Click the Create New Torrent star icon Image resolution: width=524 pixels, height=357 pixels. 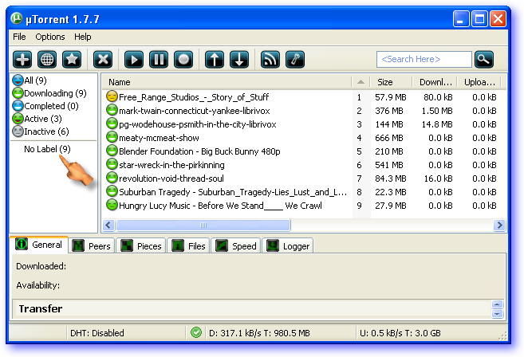coord(72,60)
